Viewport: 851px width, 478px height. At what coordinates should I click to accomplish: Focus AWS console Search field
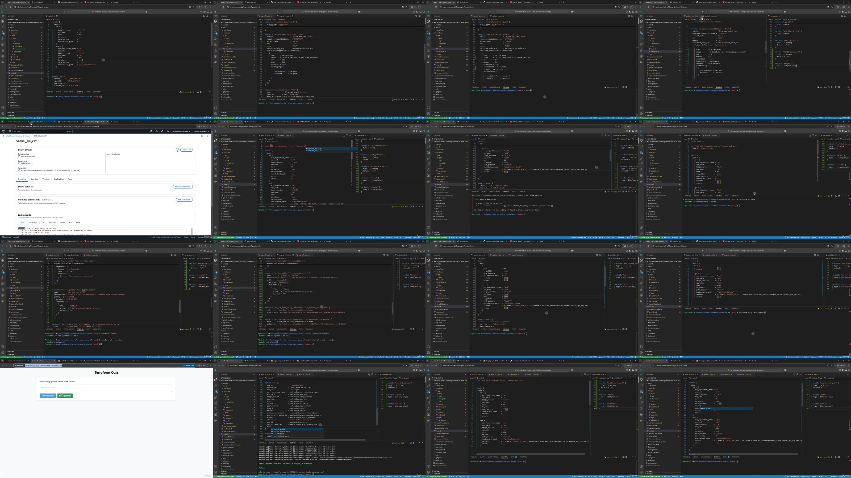(x=43, y=132)
